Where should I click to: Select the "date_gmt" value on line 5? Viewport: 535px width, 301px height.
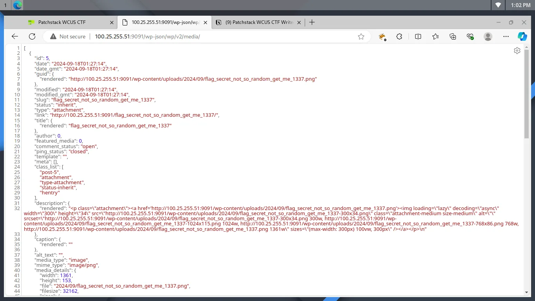point(91,69)
